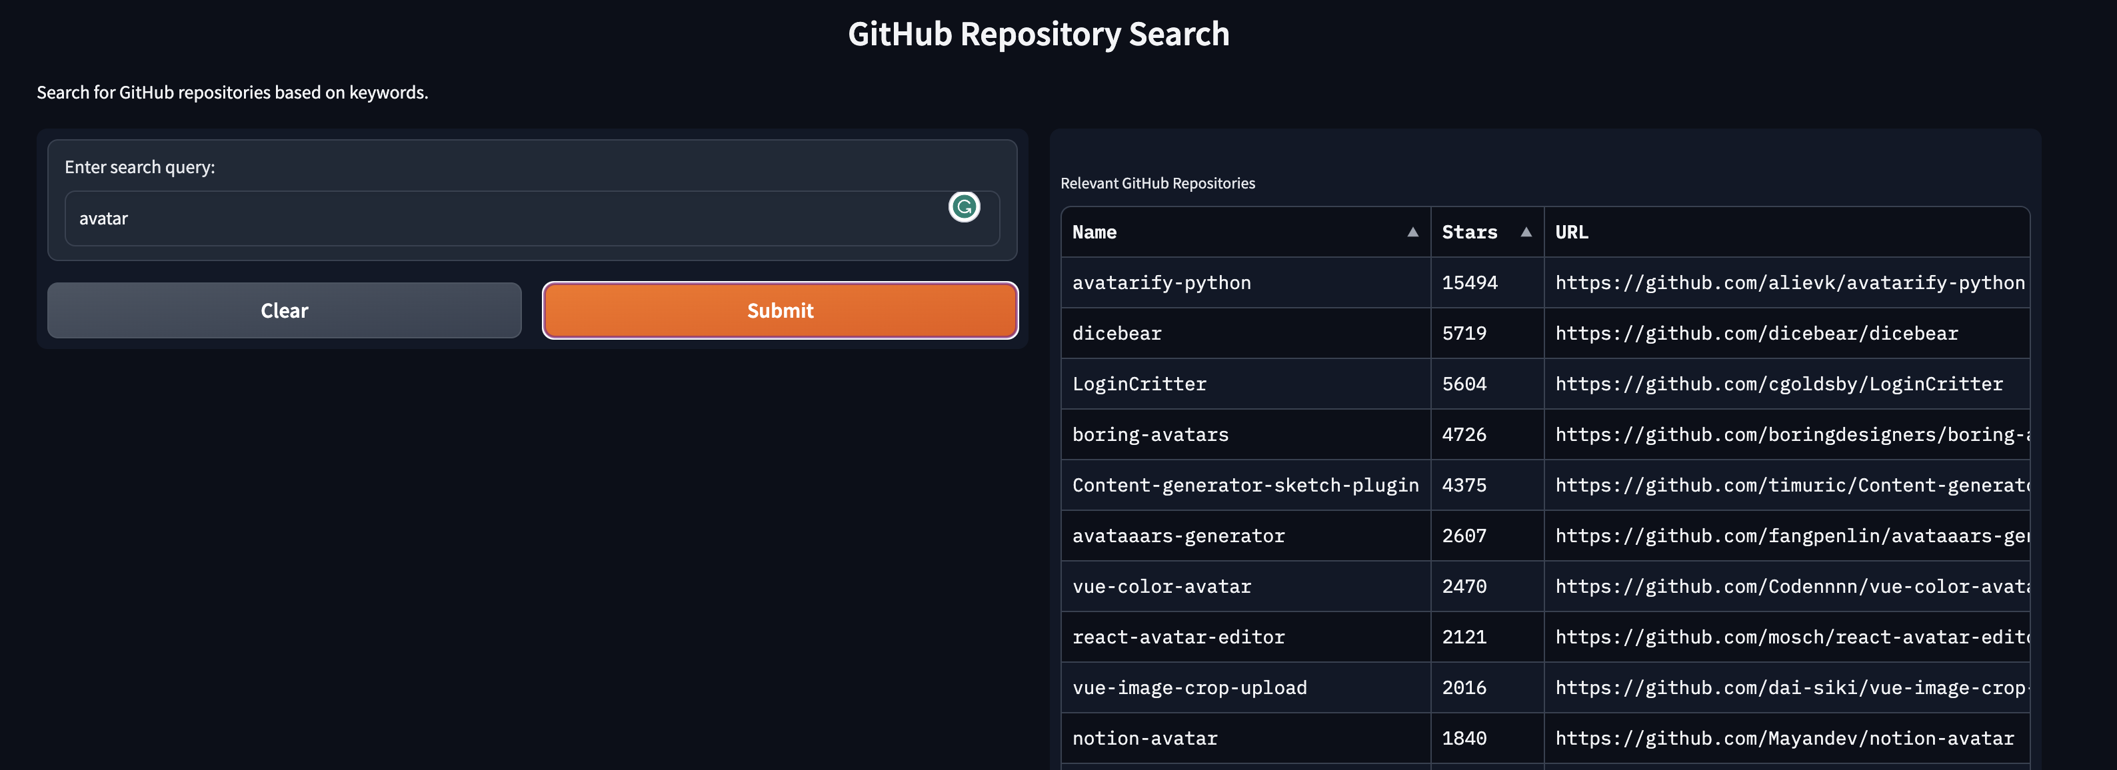This screenshot has width=2117, height=770.
Task: Click the 4726 stars cell
Action: pos(1486,434)
